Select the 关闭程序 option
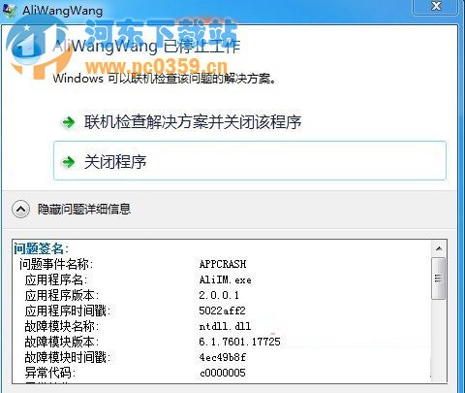This screenshot has height=393, width=465. (249, 160)
